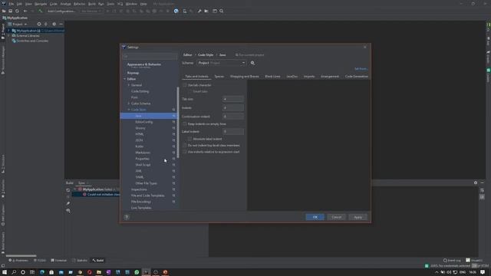Click Build panel rerun sync icon
The height and width of the screenshot is (276, 491).
pos(68,190)
